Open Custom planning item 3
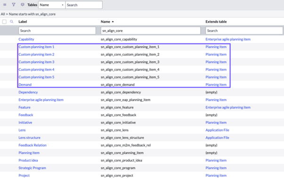This screenshot has height=179, width=284. [36, 62]
